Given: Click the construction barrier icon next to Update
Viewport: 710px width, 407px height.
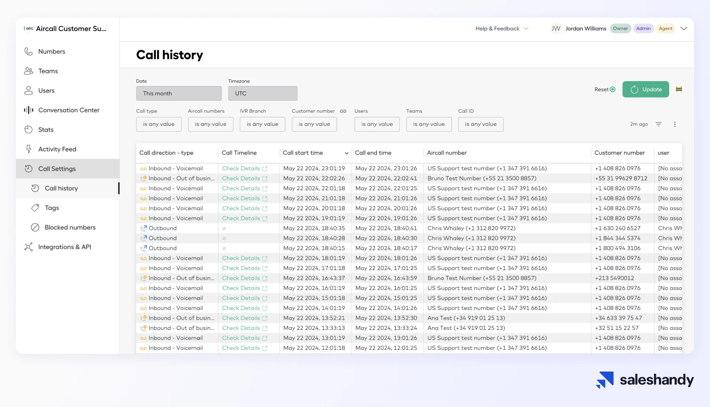Looking at the screenshot, I should pos(678,90).
